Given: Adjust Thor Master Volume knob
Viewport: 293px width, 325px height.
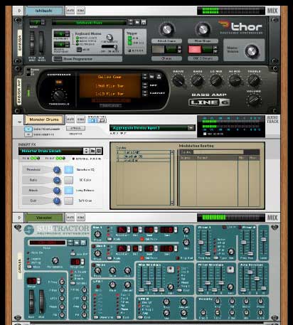Looking at the screenshot, I should click(252, 50).
